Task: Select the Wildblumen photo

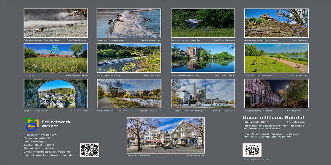Action: point(56,58)
